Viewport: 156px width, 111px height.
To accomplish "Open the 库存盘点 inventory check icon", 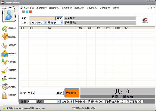I will pyautogui.click(x=4, y=87).
